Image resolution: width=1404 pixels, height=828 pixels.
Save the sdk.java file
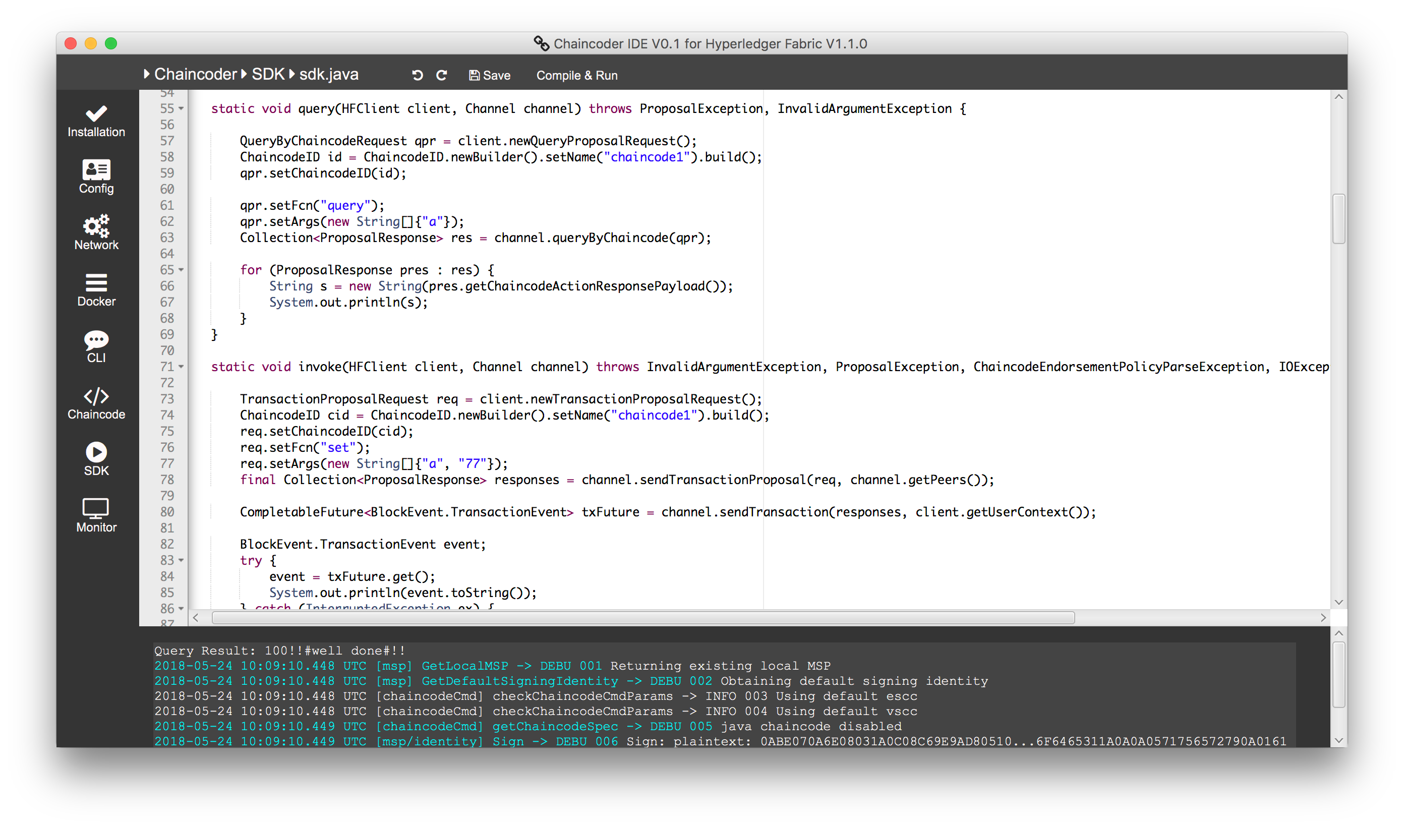click(489, 75)
